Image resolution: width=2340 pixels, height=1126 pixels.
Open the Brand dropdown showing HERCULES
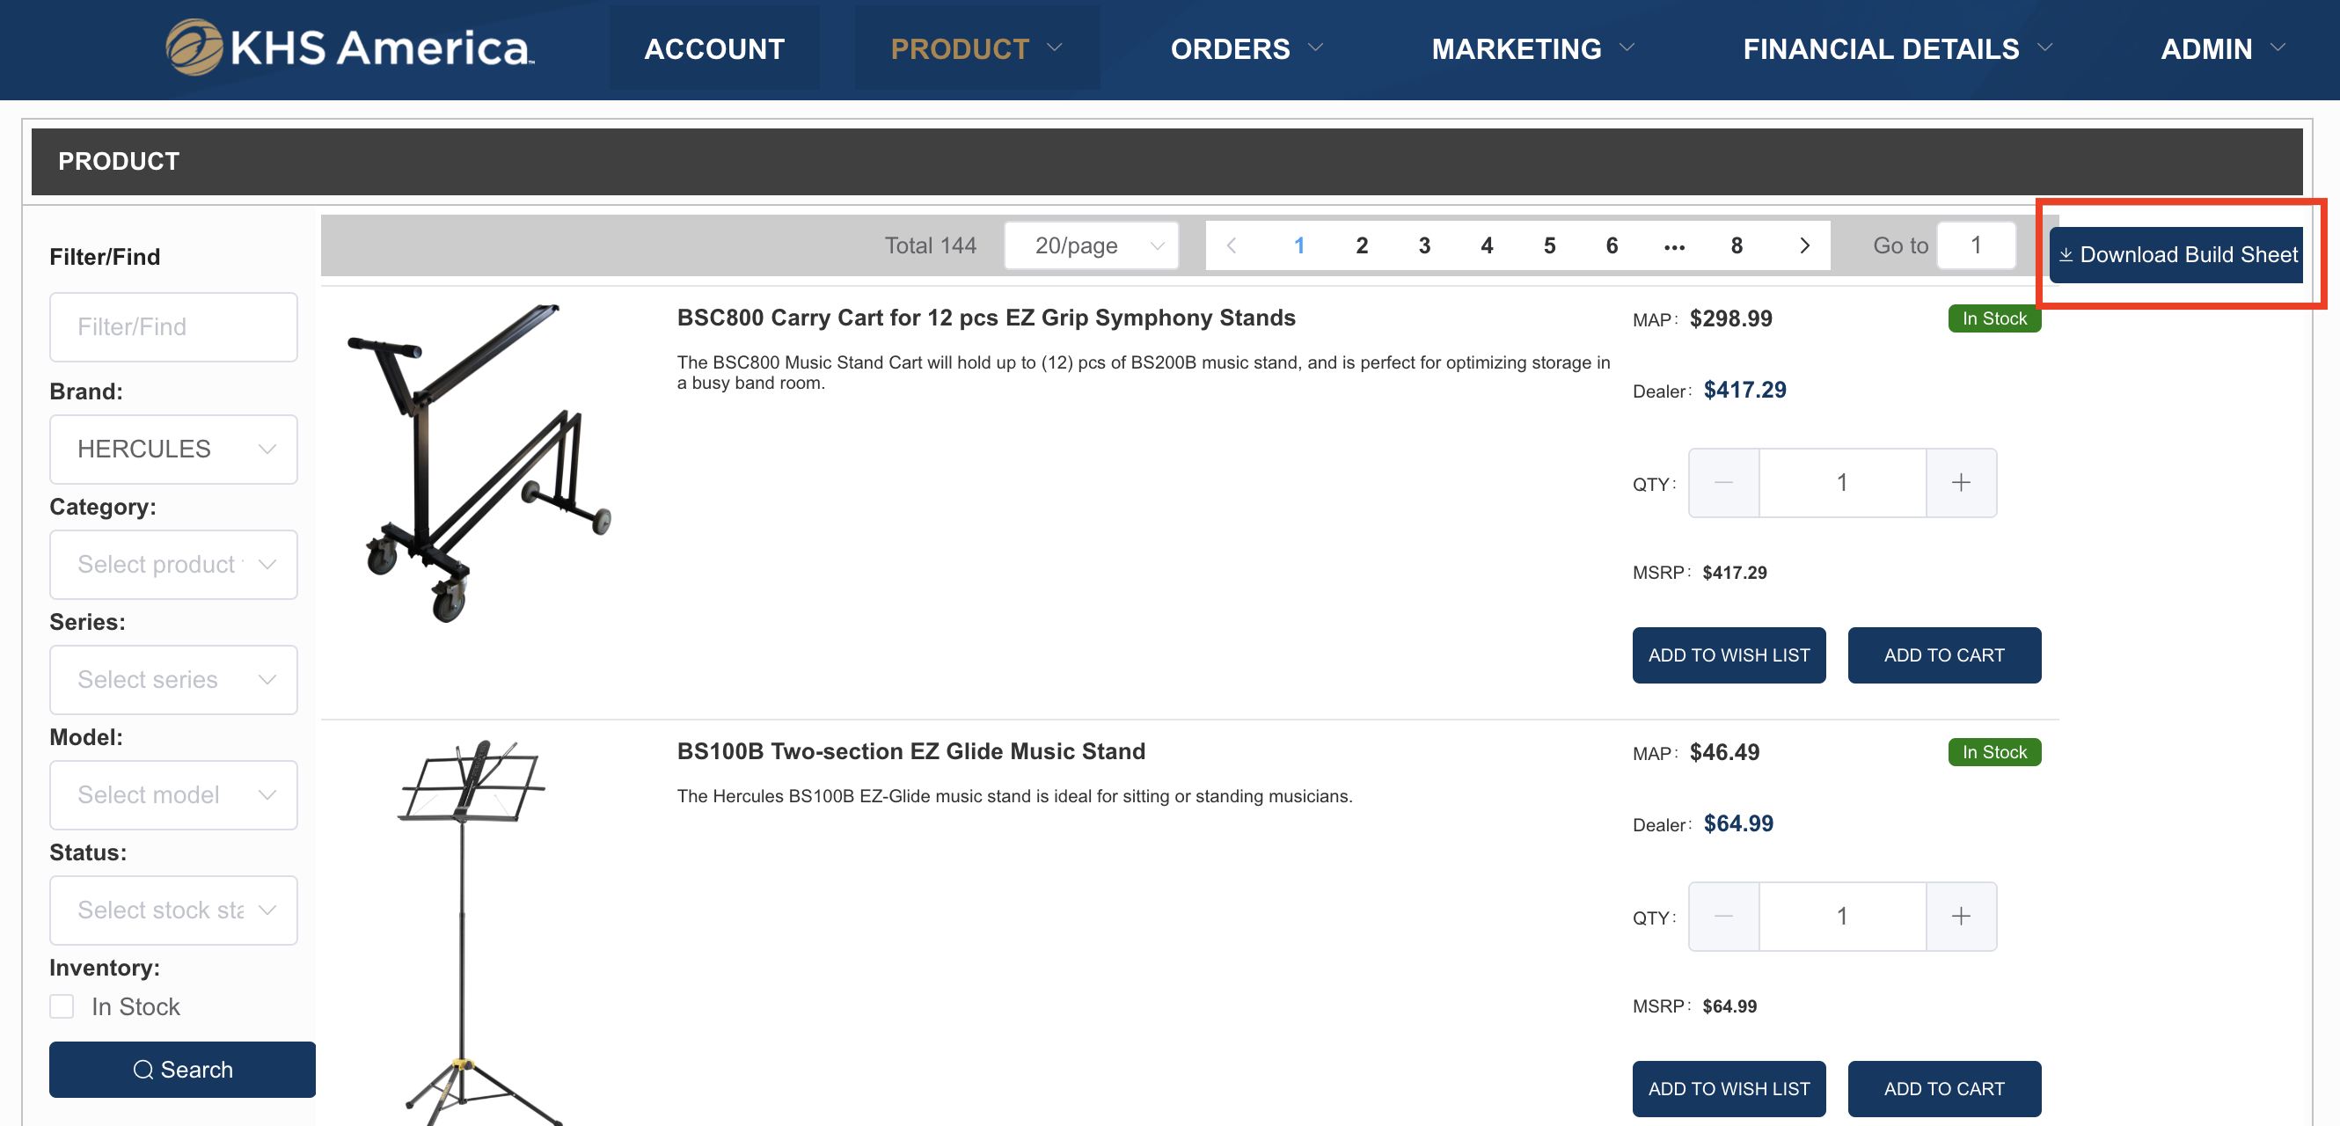tap(173, 449)
